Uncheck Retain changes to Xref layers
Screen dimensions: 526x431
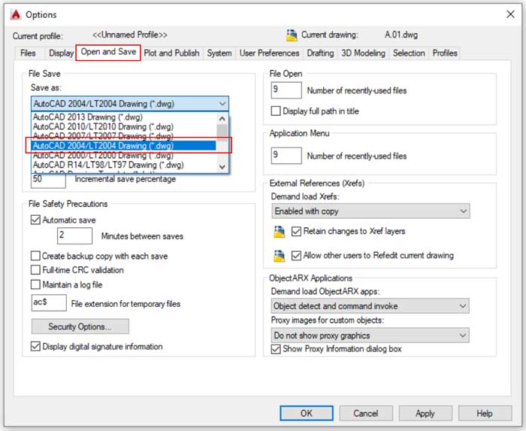(x=296, y=231)
